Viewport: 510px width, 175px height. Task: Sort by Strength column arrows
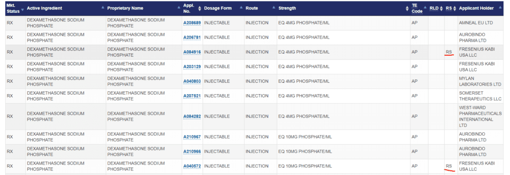pos(407,9)
